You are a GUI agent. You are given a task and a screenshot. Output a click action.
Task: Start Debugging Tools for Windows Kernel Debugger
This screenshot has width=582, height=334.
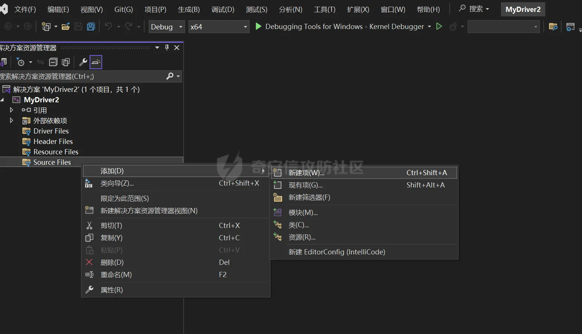click(x=344, y=26)
